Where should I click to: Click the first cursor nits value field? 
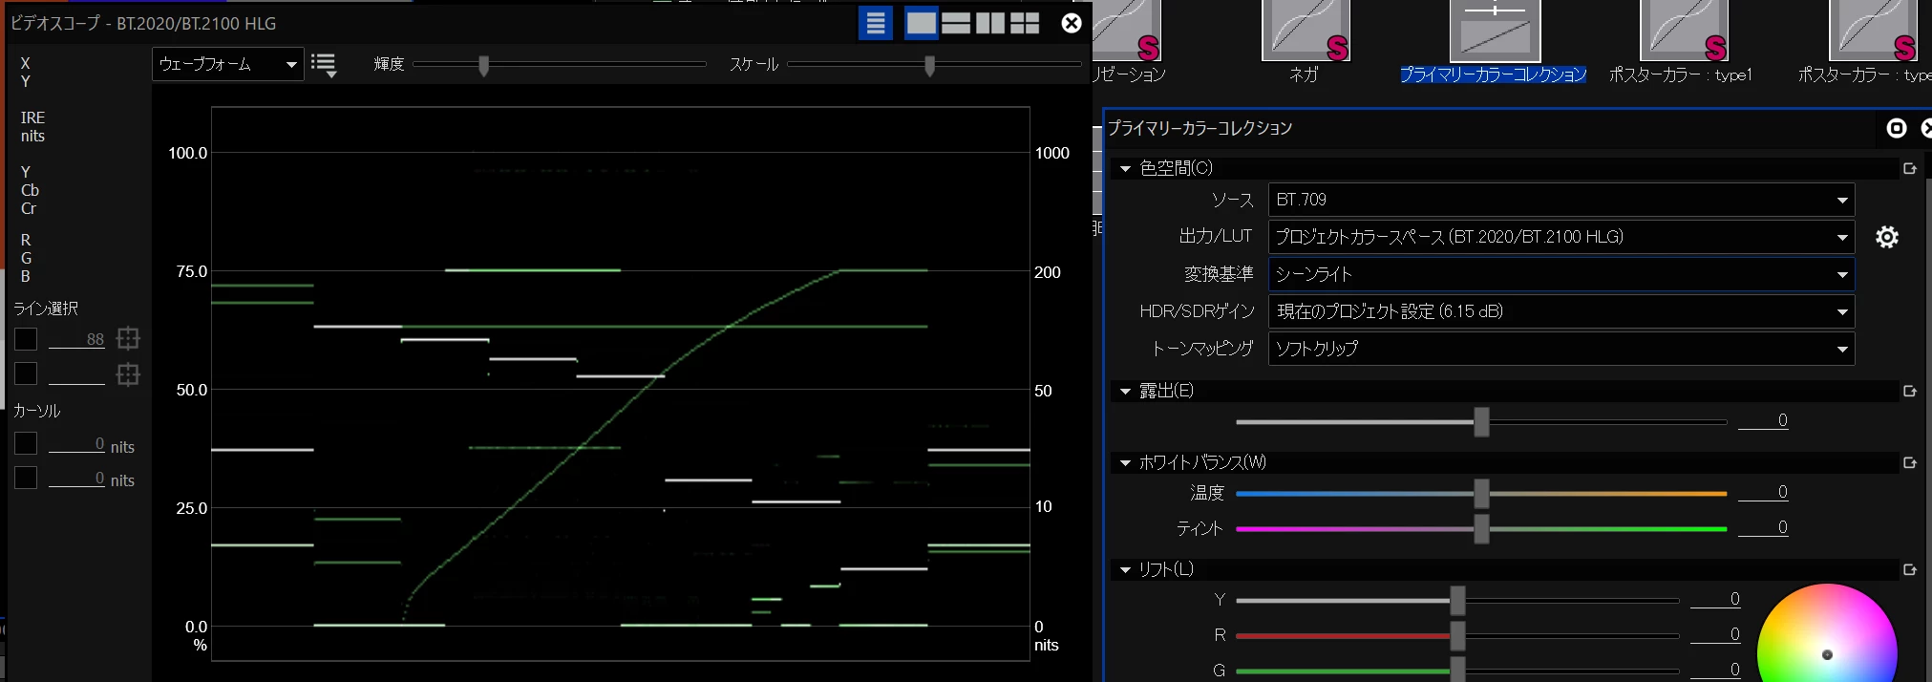tap(76, 444)
